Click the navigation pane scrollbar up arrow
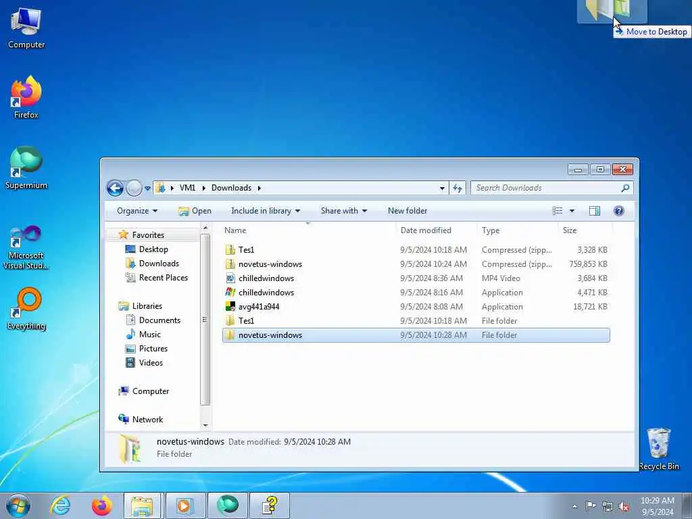The width and height of the screenshot is (692, 519). (x=205, y=228)
